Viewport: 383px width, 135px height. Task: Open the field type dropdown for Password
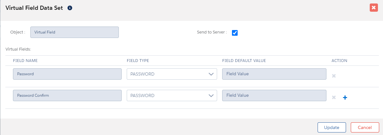click(172, 74)
